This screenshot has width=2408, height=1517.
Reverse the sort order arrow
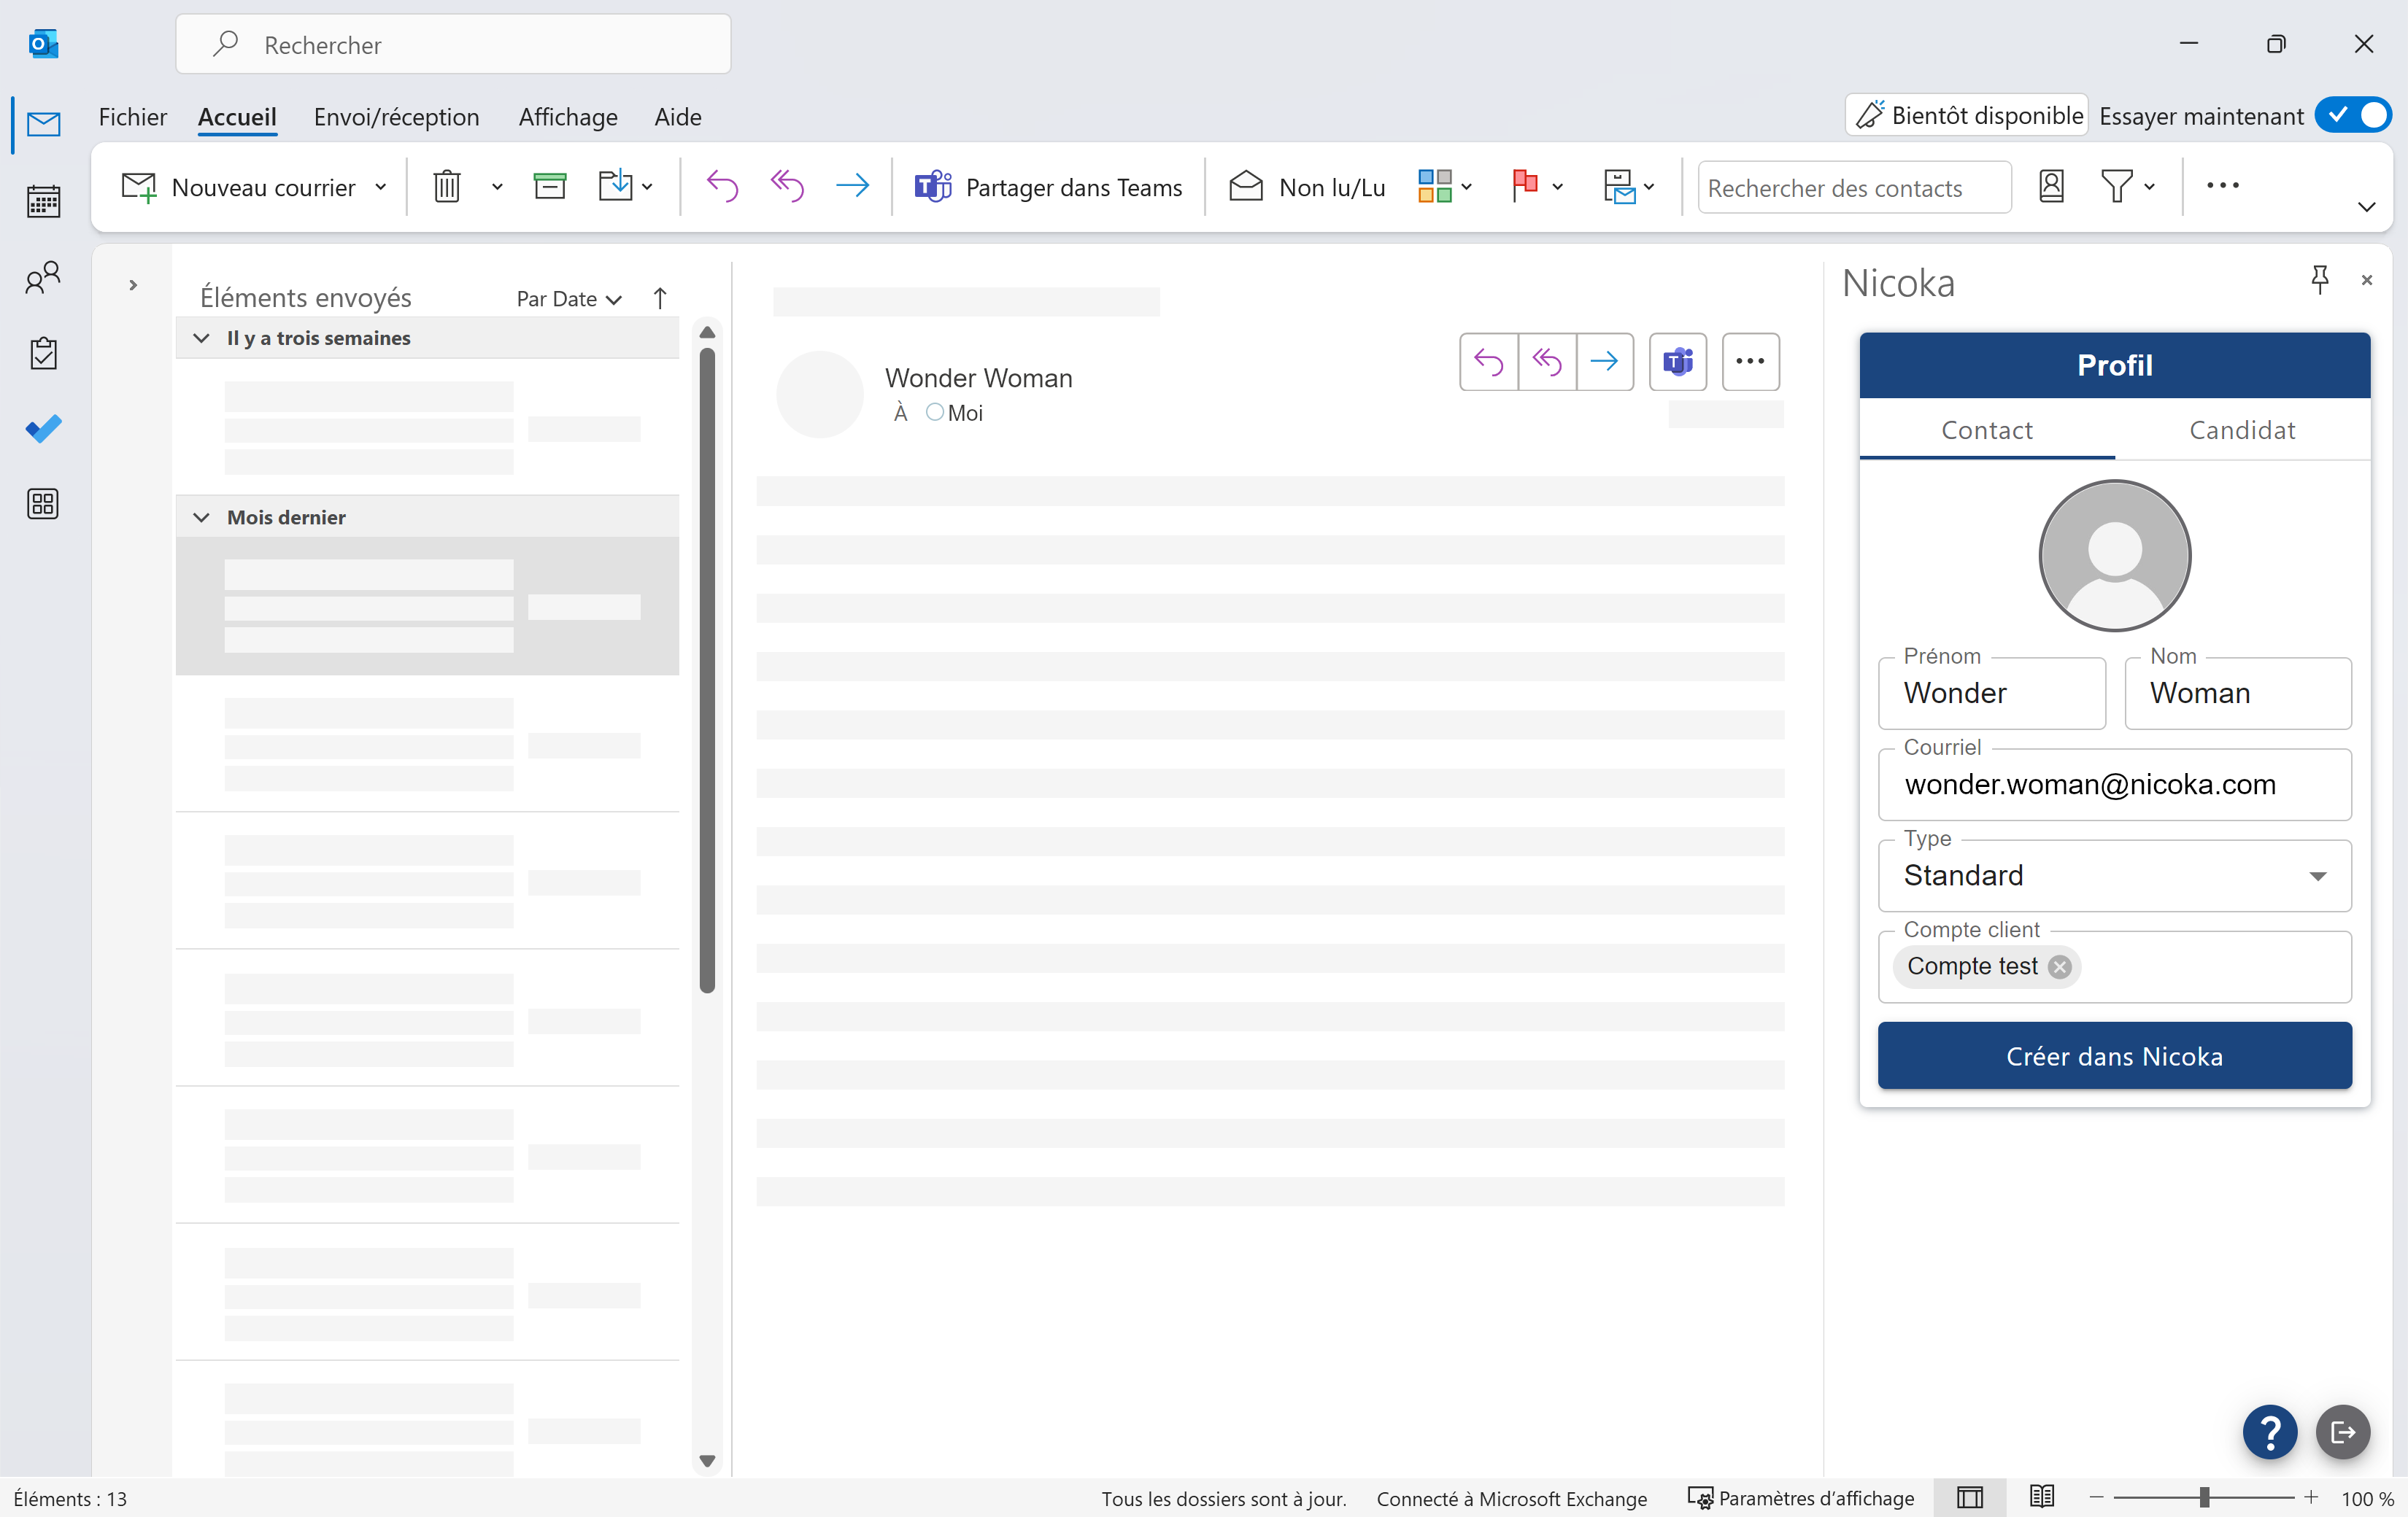[x=660, y=298]
